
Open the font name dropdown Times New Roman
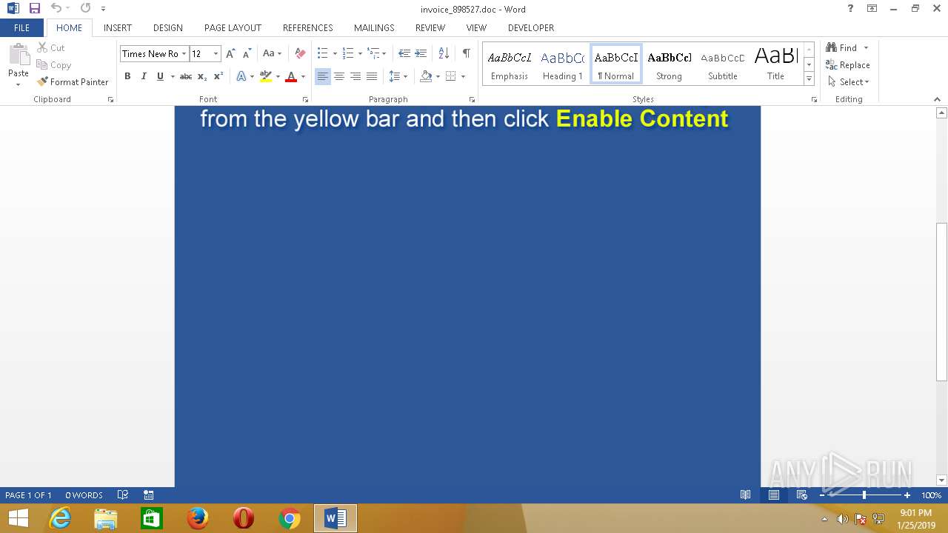[x=184, y=53]
